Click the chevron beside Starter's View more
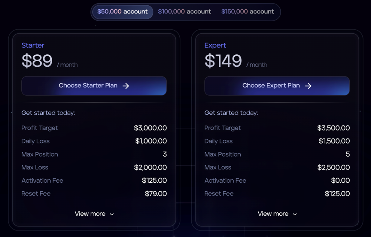The image size is (371, 237). click(x=112, y=214)
